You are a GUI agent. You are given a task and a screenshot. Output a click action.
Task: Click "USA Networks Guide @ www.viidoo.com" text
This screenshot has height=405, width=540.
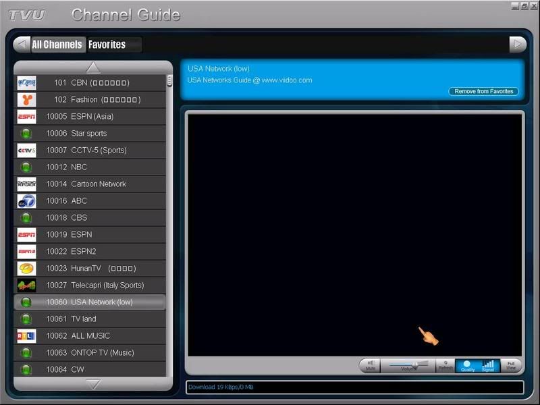(x=250, y=80)
